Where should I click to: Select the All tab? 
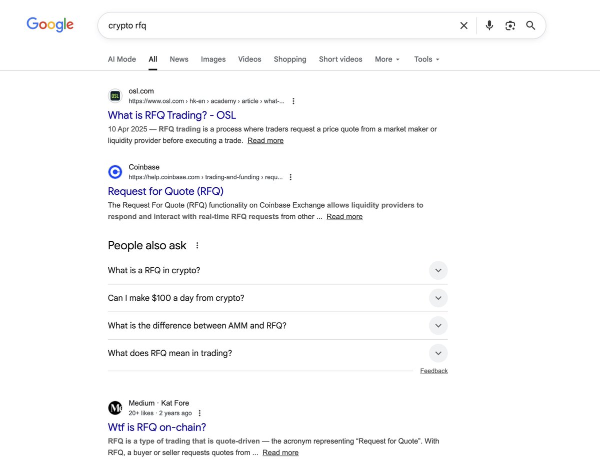pyautogui.click(x=153, y=59)
